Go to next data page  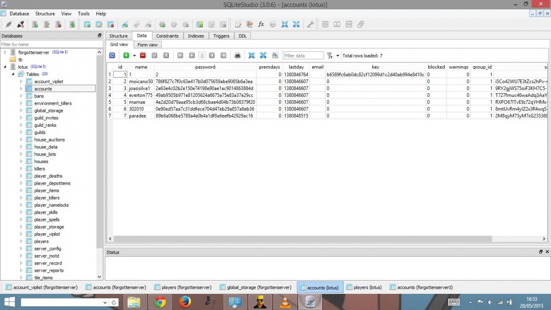coord(212,56)
